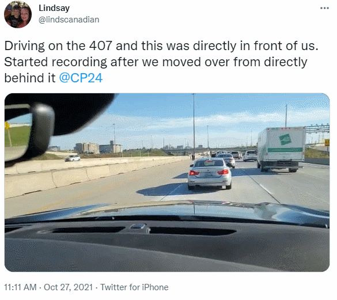This screenshot has width=337, height=300.
Task: Click the white car on opposite lanes
Action: 73,158
